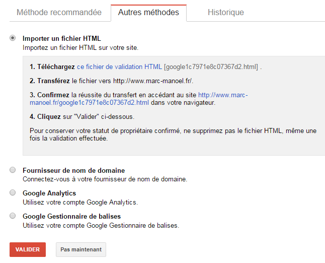The height and width of the screenshot is (263, 325).
Task: Download via the 'ce fichier de validation HTML' link
Action: coord(119,67)
